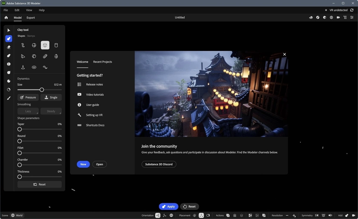
Task: Select the wavy line clay shape
Action: coord(45,67)
